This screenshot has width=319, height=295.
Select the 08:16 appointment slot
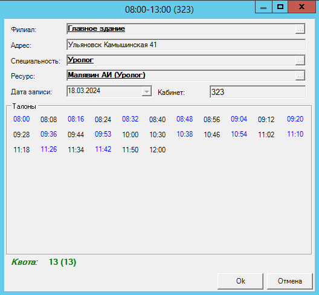tap(76, 119)
